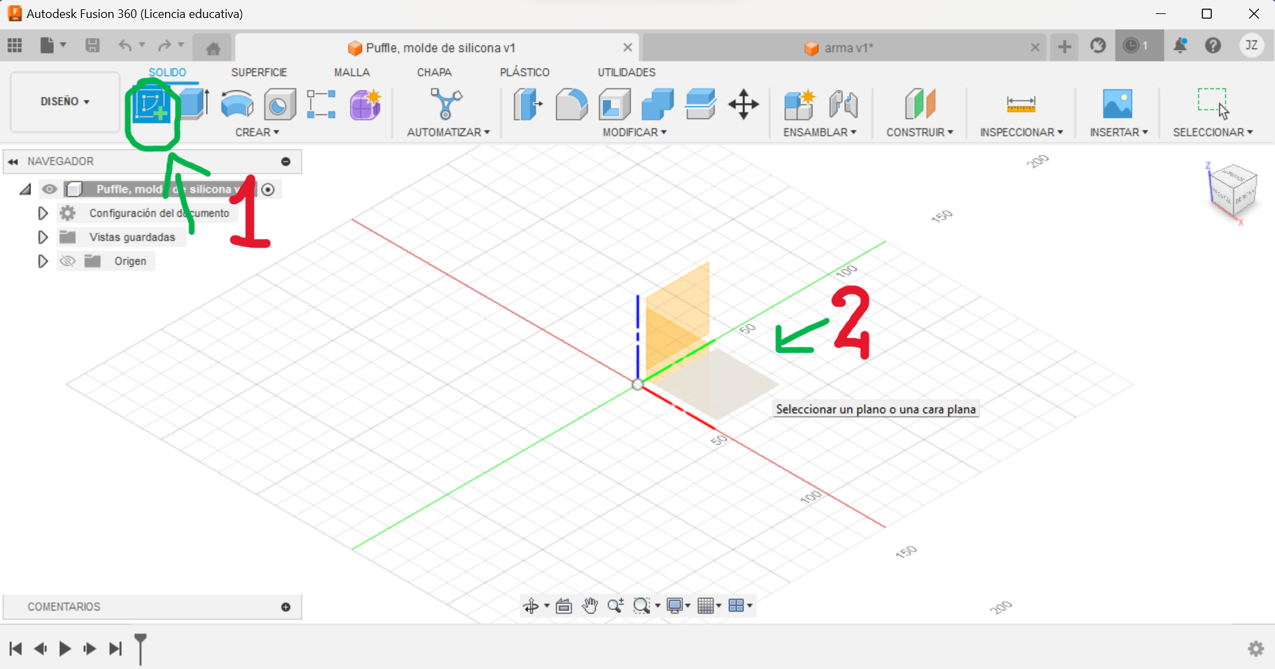Click the rectangular pattern tool icon
The width and height of the screenshot is (1275, 669).
pyautogui.click(x=321, y=105)
